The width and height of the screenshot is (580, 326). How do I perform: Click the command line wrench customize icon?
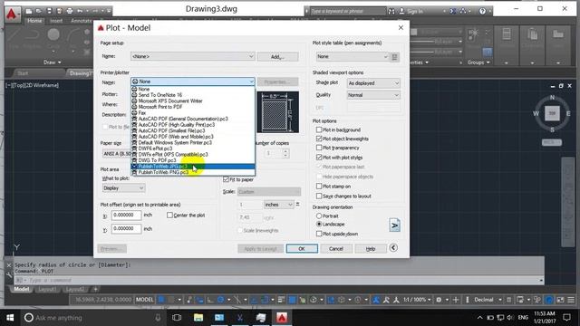click(9, 274)
